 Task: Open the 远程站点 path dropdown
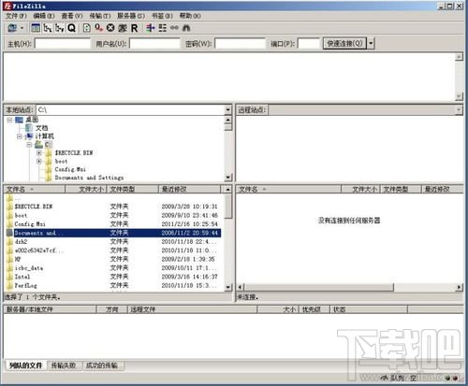click(459, 110)
